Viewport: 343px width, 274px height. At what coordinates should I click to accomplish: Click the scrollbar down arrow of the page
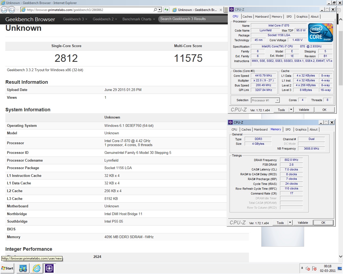coord(341,256)
